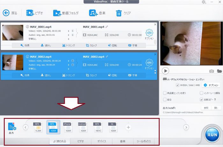Open 効果 effects for MAV_0001.mp4
The width and height of the screenshot is (223, 147).
click(25, 45)
